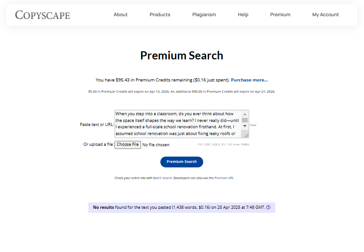Click the 'Or upload a file:' label
This screenshot has height=252, width=364.
(x=99, y=144)
